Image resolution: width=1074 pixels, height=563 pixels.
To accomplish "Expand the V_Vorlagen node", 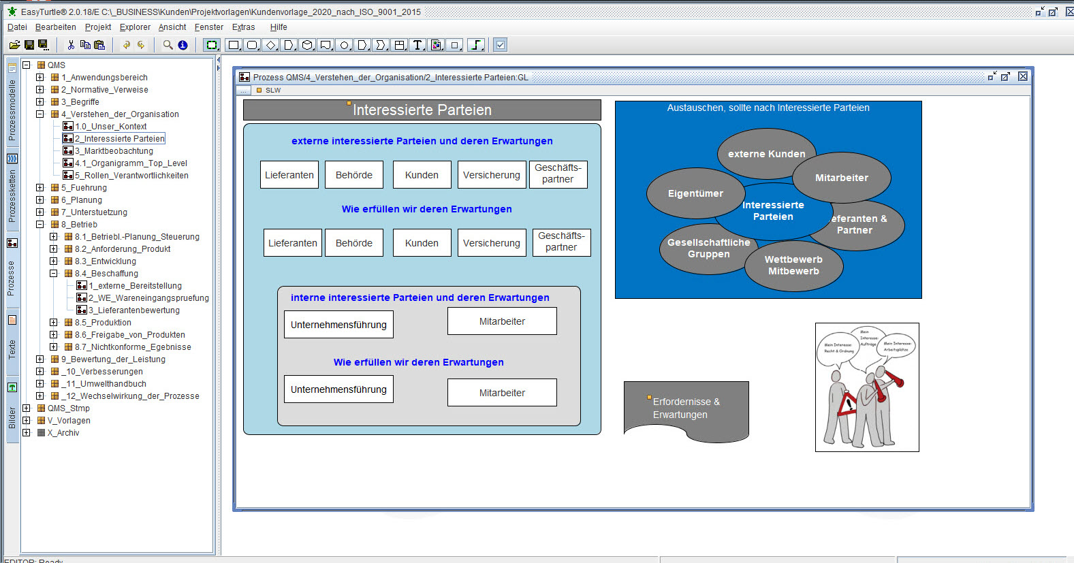I will pos(26,421).
